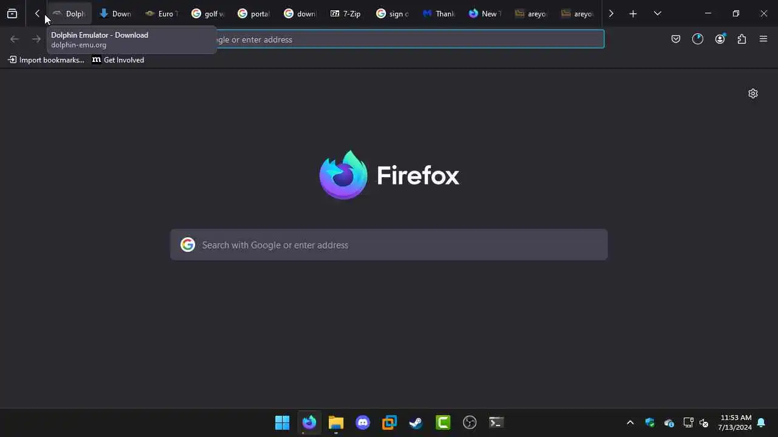Viewport: 778px width, 437px height.
Task: Click the center Search with Google box
Action: pos(389,245)
